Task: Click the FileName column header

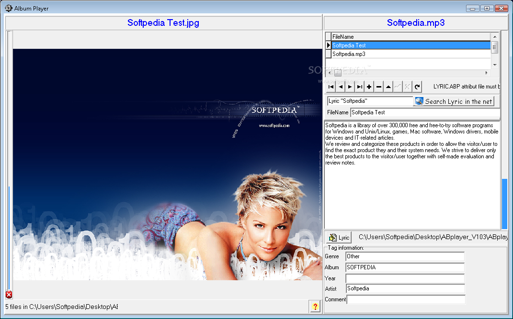Action: (x=411, y=36)
